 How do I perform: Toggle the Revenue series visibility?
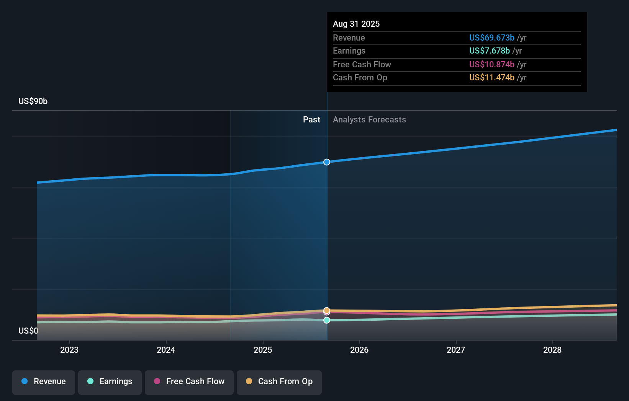(x=43, y=382)
